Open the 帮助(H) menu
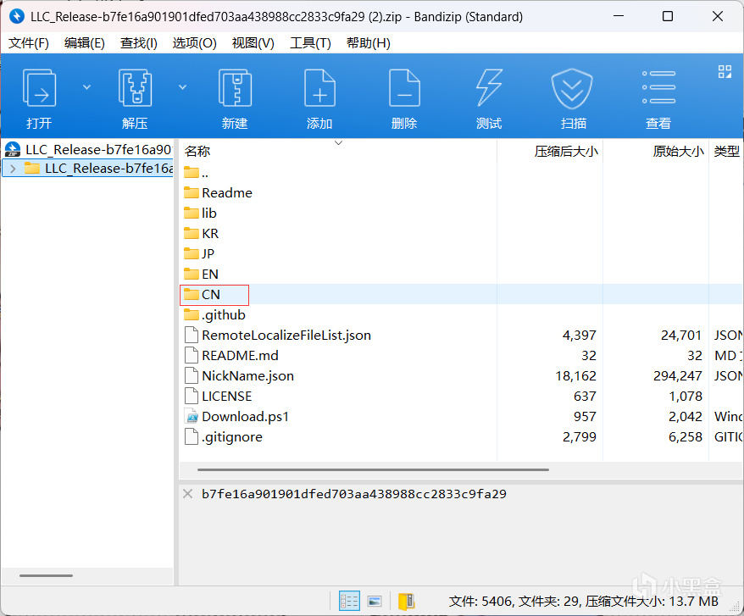This screenshot has height=616, width=744. 369,43
